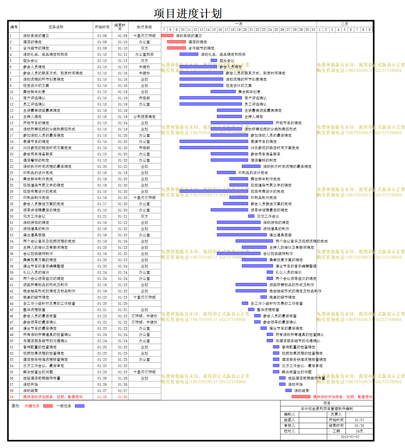Click the 2015-01-07 date in the footer
This screenshot has height=448, width=405.
click(x=350, y=437)
